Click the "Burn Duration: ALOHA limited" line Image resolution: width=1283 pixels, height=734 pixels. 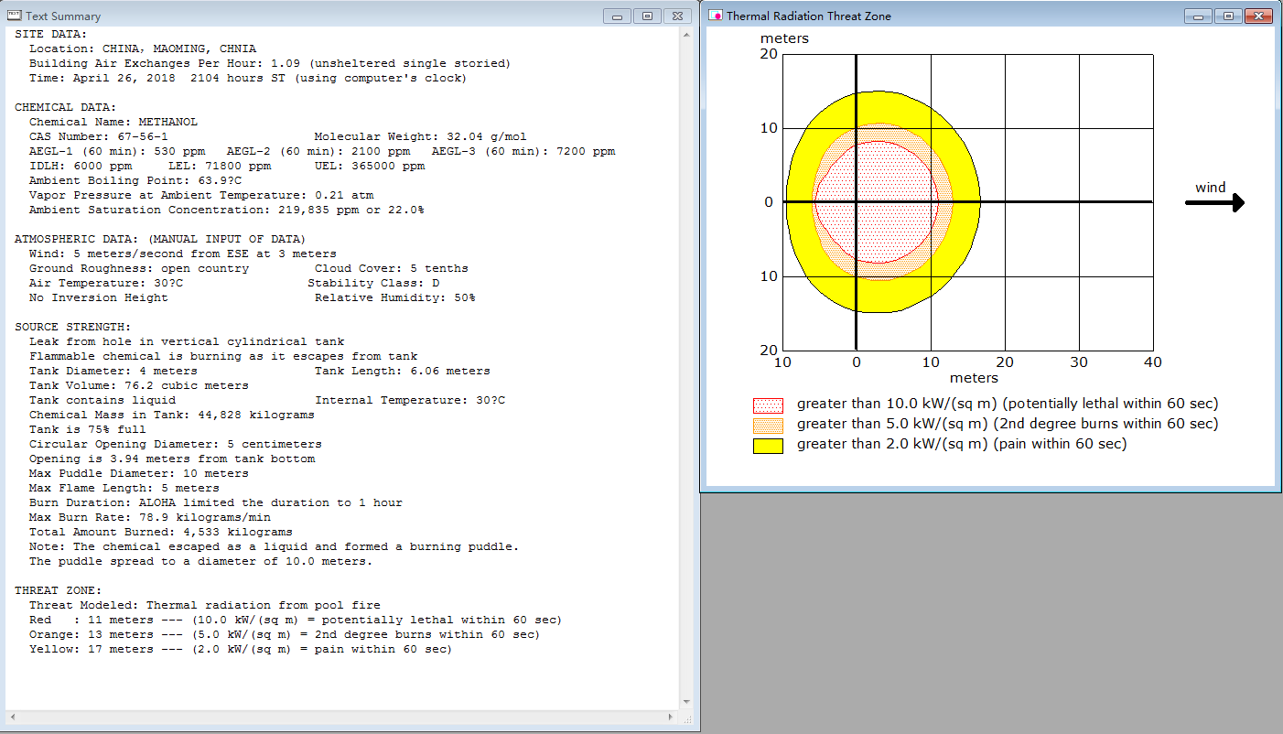point(216,502)
